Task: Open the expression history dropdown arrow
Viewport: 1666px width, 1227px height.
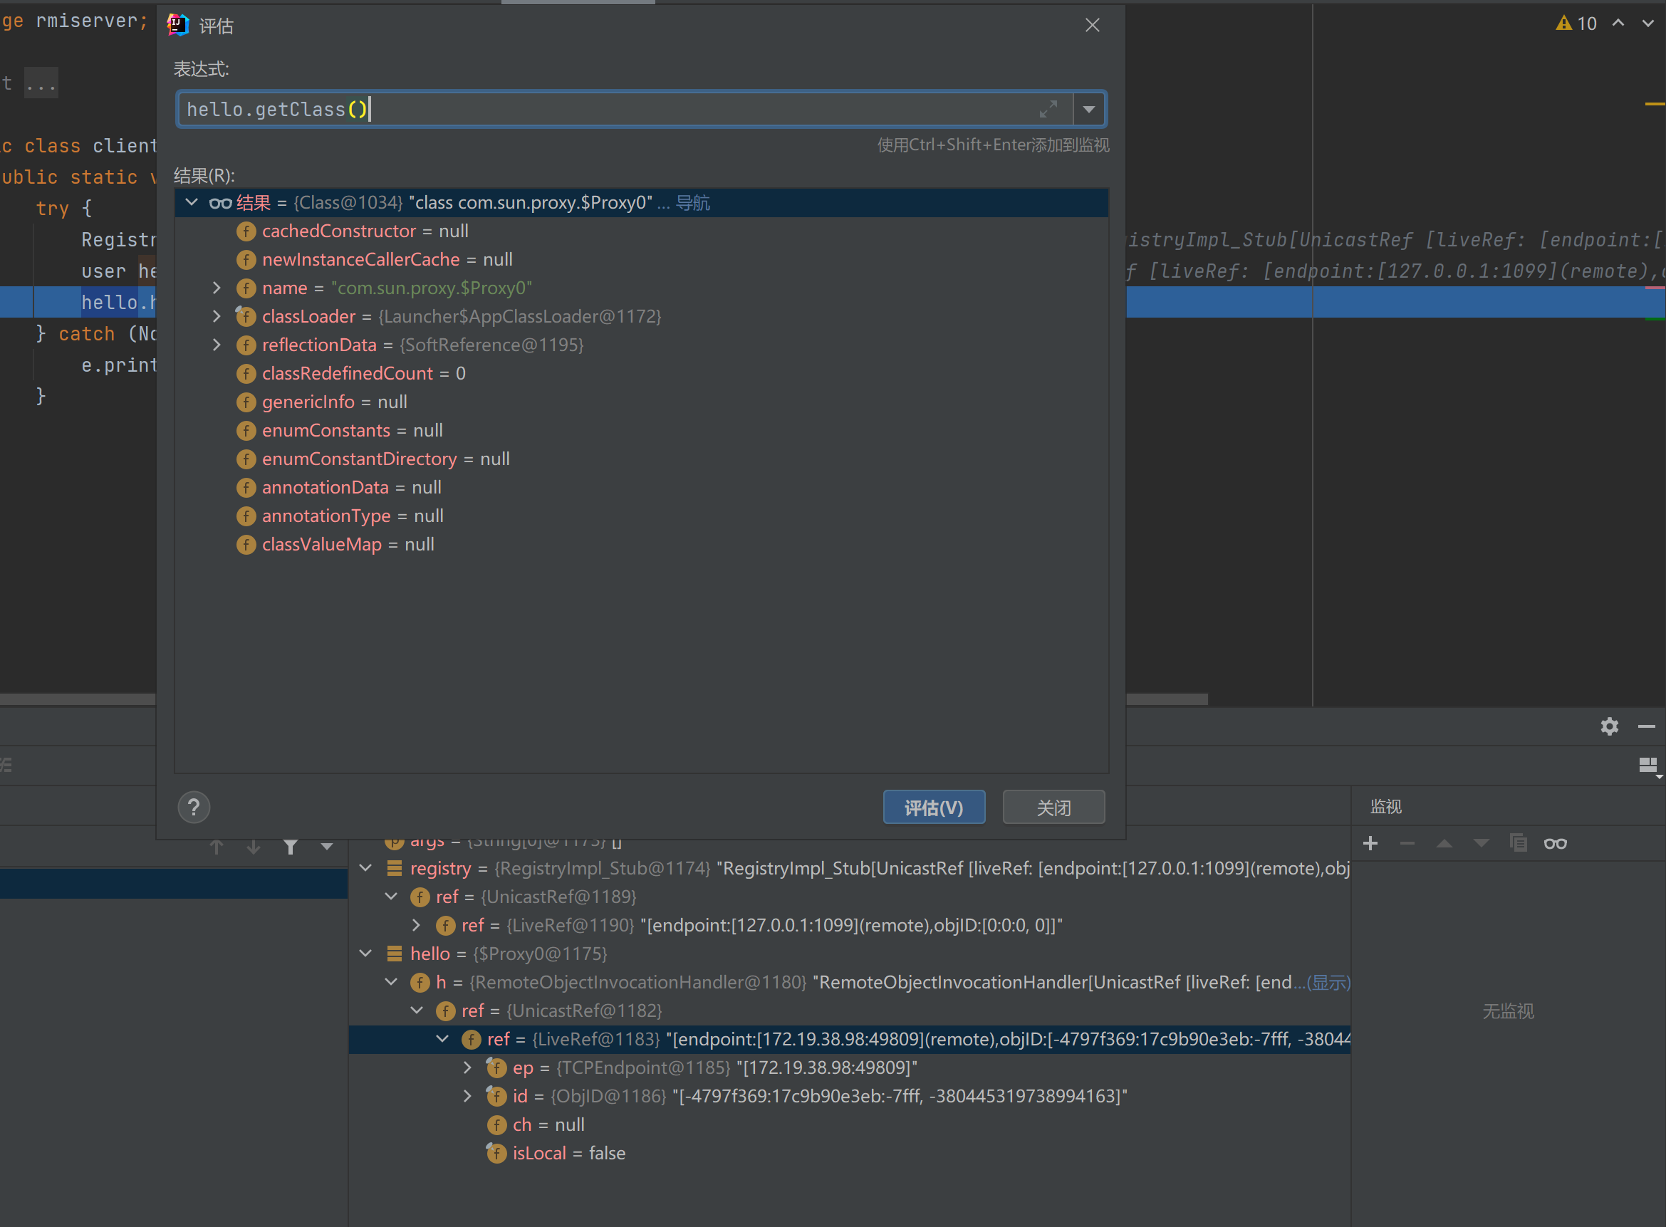Action: pyautogui.click(x=1088, y=109)
